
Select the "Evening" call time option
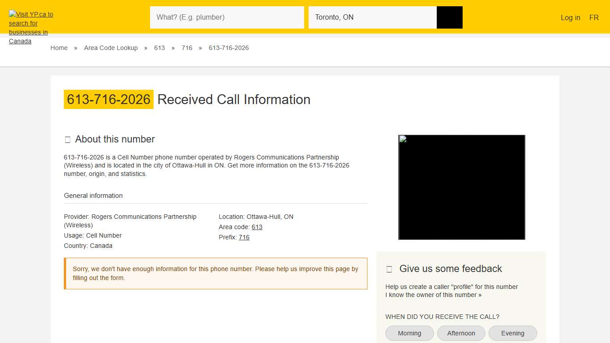tap(513, 333)
